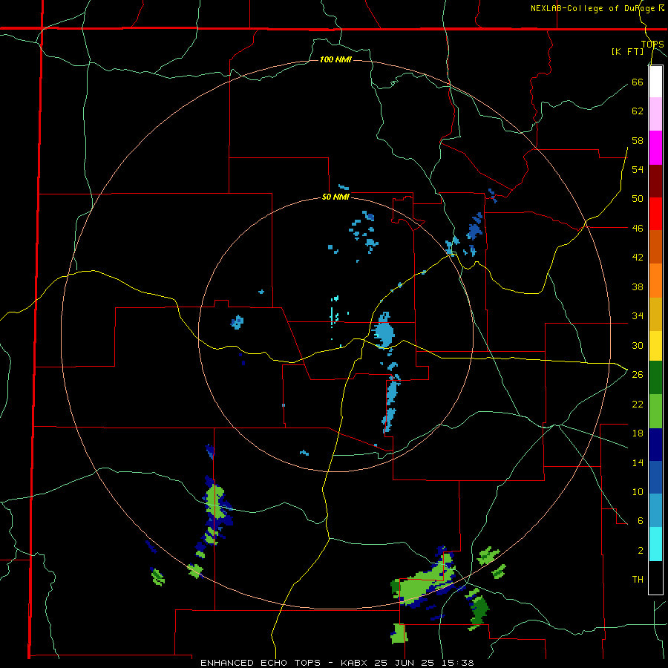The image size is (668, 668).
Task: Select the 10 scale value
Action: click(638, 491)
